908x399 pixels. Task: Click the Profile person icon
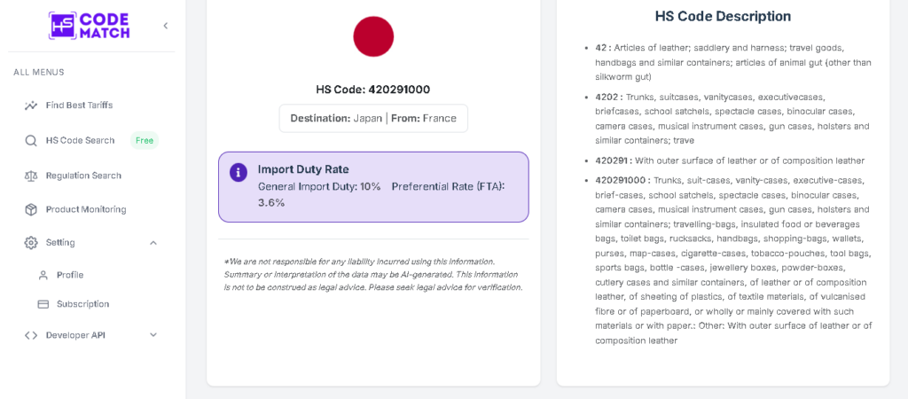tap(43, 276)
